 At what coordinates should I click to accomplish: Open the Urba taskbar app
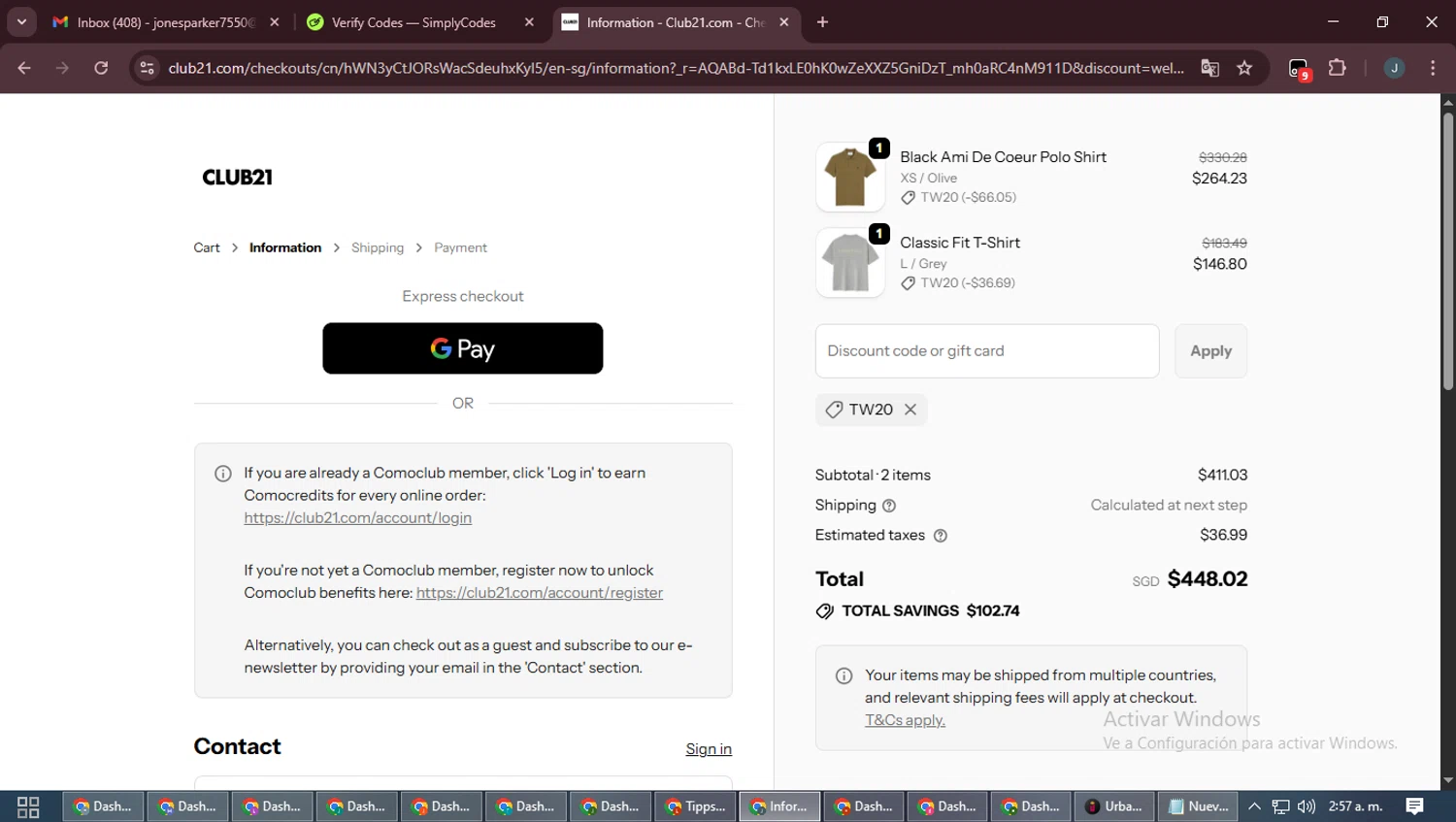(x=1114, y=806)
